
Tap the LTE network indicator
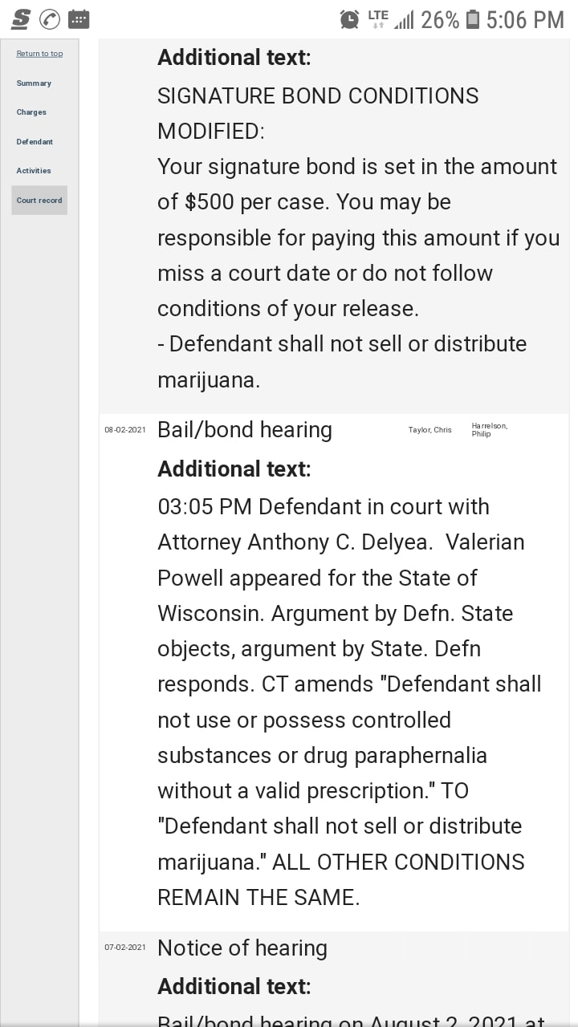(378, 18)
